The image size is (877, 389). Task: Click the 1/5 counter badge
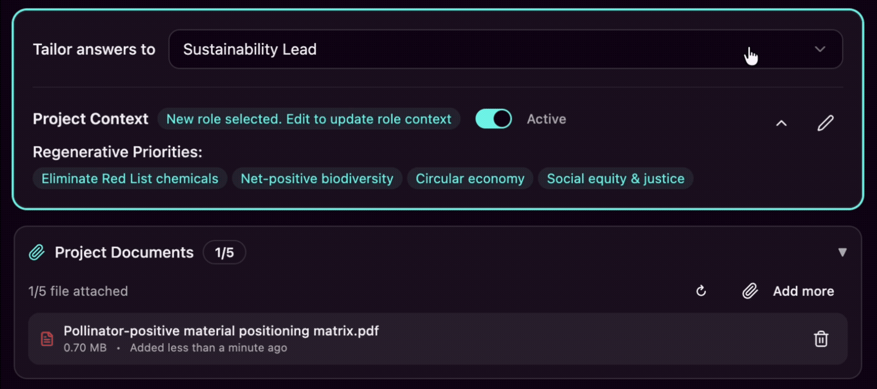click(x=225, y=252)
